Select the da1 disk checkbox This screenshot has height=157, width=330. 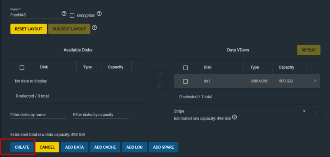coord(185,81)
